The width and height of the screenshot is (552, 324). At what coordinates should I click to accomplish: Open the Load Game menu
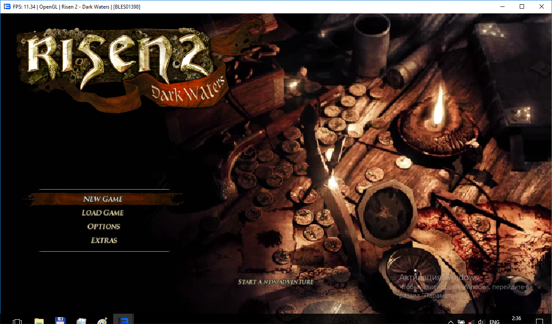pos(103,213)
